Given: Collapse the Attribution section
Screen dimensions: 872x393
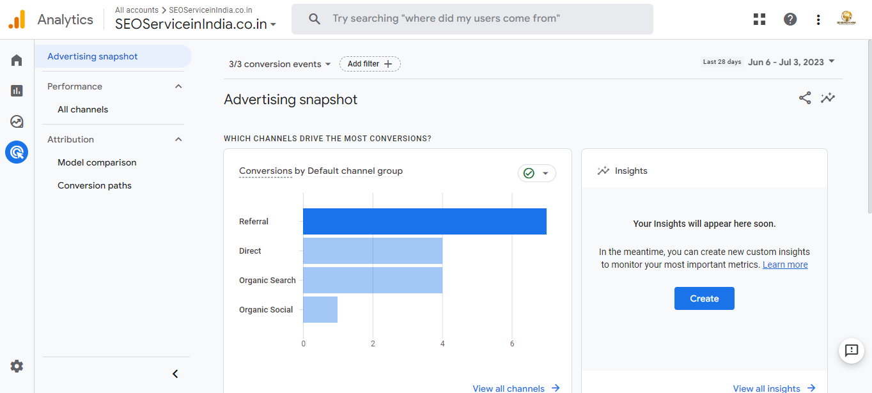Looking at the screenshot, I should pyautogui.click(x=178, y=139).
